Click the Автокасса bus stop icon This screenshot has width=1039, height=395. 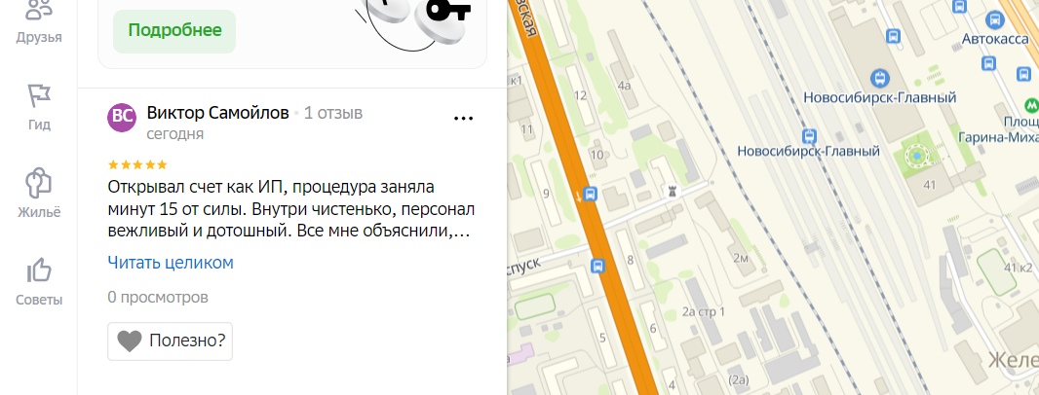[x=994, y=19]
